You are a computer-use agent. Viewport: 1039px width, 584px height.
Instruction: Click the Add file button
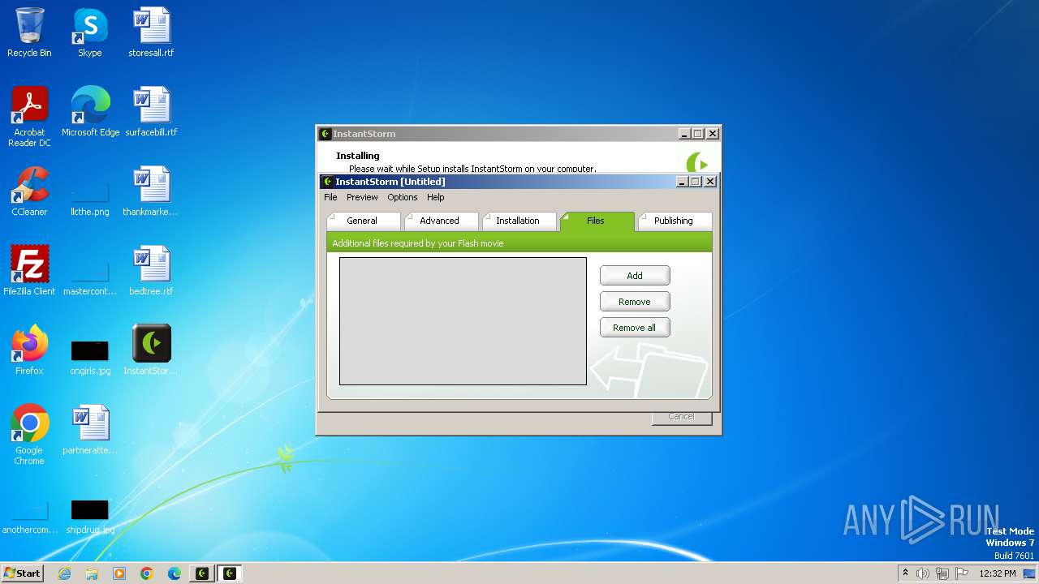pyautogui.click(x=635, y=276)
